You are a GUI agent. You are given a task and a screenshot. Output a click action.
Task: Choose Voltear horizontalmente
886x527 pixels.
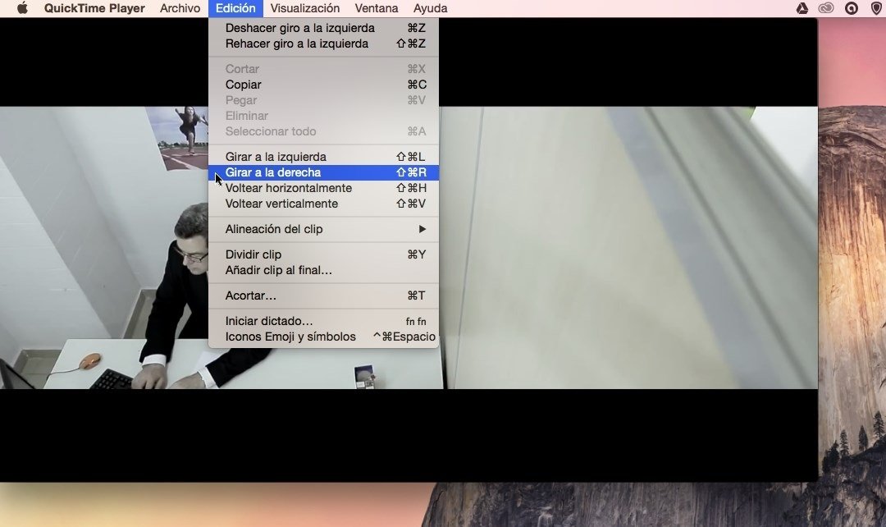point(323,188)
